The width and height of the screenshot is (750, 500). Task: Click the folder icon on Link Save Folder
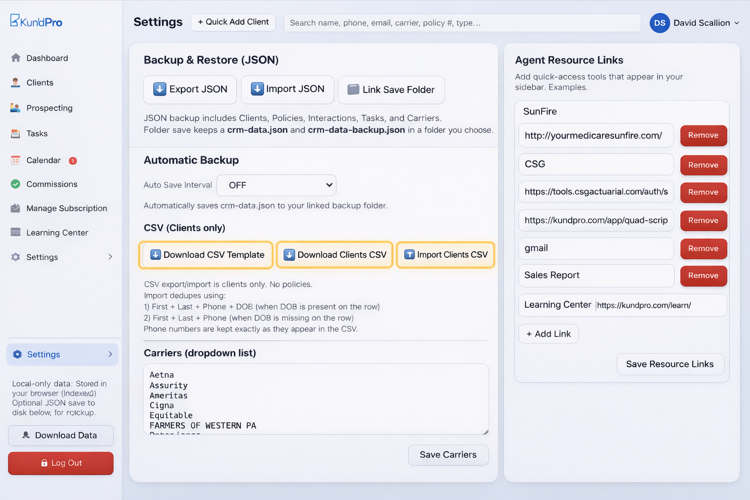pos(353,90)
